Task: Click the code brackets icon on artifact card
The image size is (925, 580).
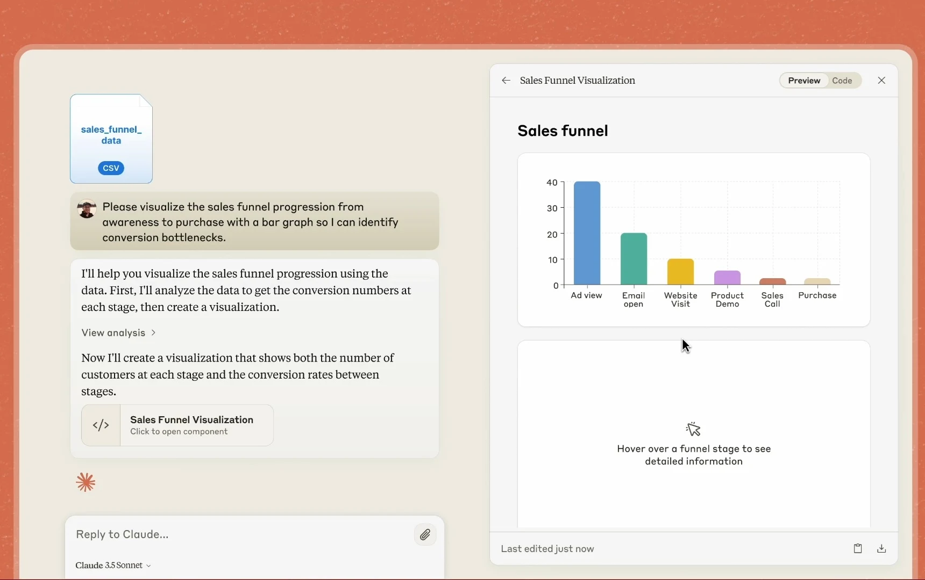Action: 101,425
